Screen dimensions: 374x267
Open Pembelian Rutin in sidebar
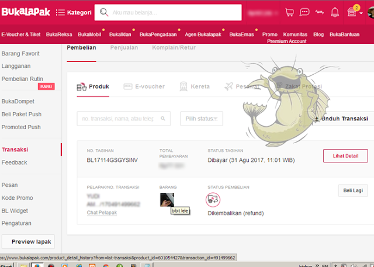22,79
